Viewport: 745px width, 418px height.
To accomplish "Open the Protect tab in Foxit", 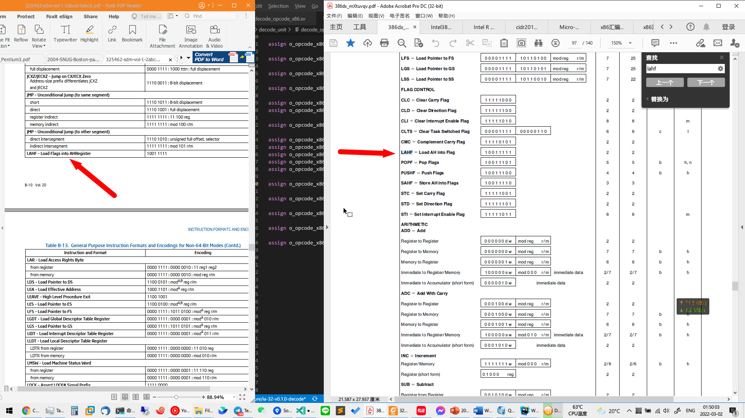I will 26,16.
